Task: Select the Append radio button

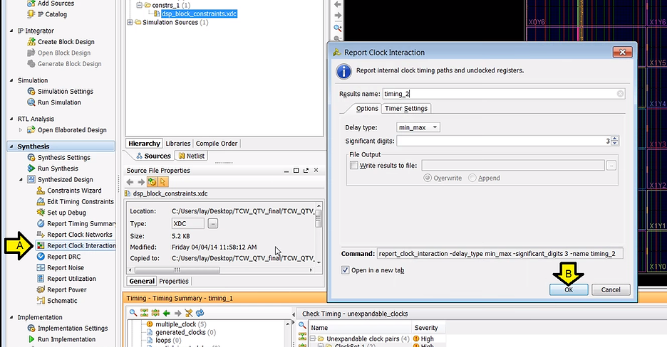Action: point(472,178)
